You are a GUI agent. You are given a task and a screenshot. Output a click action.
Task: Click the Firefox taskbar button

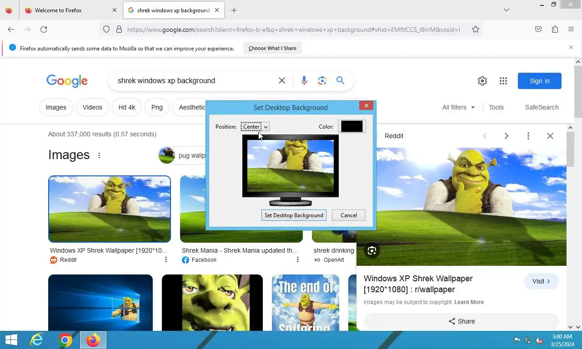pyautogui.click(x=93, y=340)
